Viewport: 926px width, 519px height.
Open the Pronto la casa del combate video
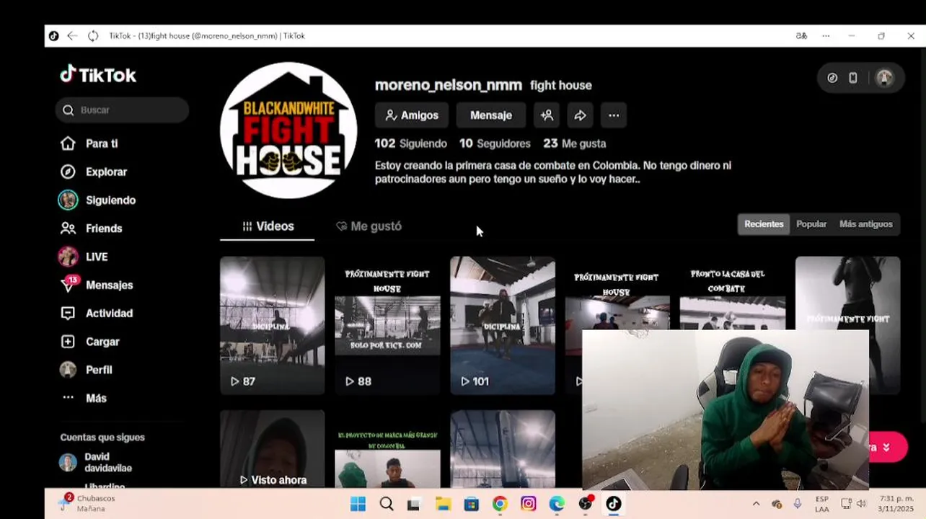point(733,293)
